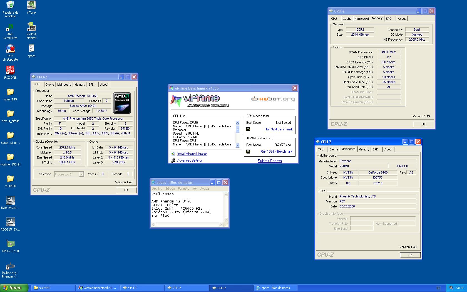This screenshot has height=292, width=467.
Task: Click Notepad vertical scrollbar down arrow
Action: click(x=226, y=220)
